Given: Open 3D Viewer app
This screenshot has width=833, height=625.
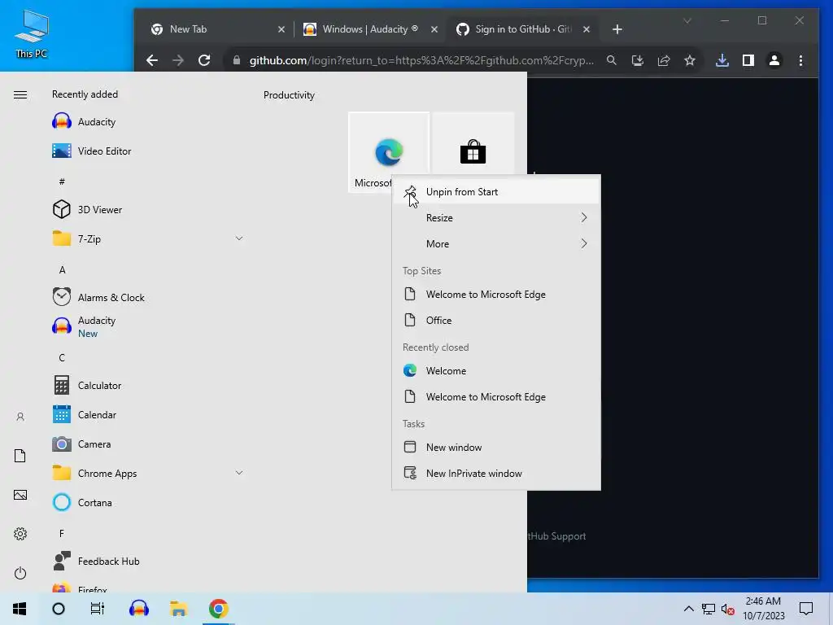Looking at the screenshot, I should click(x=148, y=209).
